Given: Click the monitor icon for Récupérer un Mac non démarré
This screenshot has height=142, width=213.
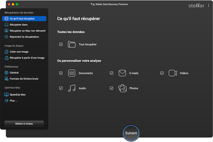Looking at the screenshot, I should click(x=6, y=31).
